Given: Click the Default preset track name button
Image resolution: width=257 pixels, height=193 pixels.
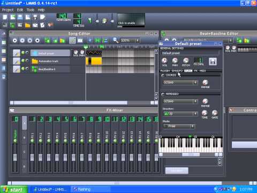Looking at the screenshot, I should click(50, 53).
